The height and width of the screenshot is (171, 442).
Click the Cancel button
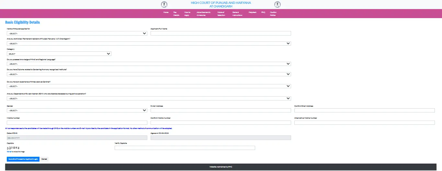pyautogui.click(x=44, y=159)
